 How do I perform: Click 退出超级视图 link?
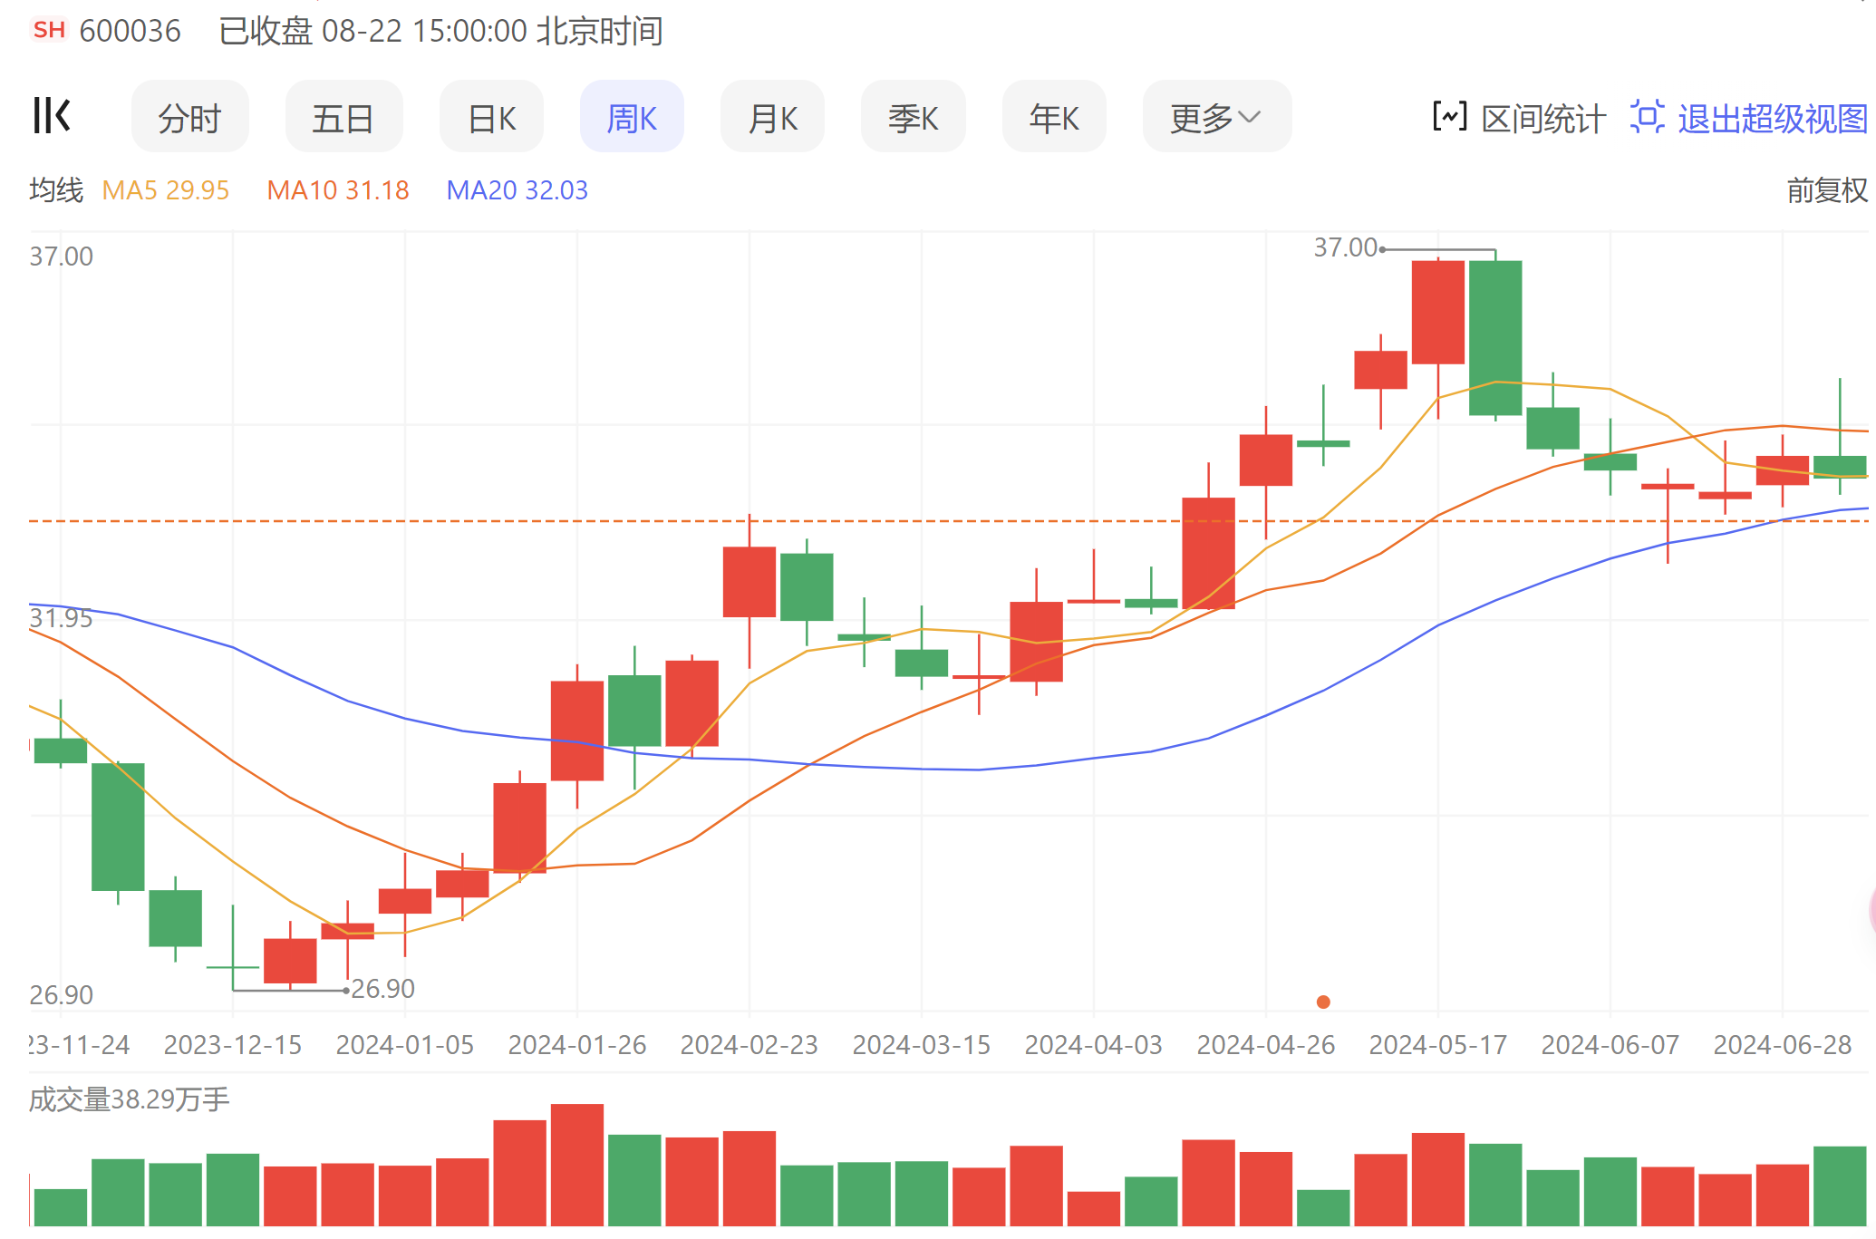point(1772,118)
